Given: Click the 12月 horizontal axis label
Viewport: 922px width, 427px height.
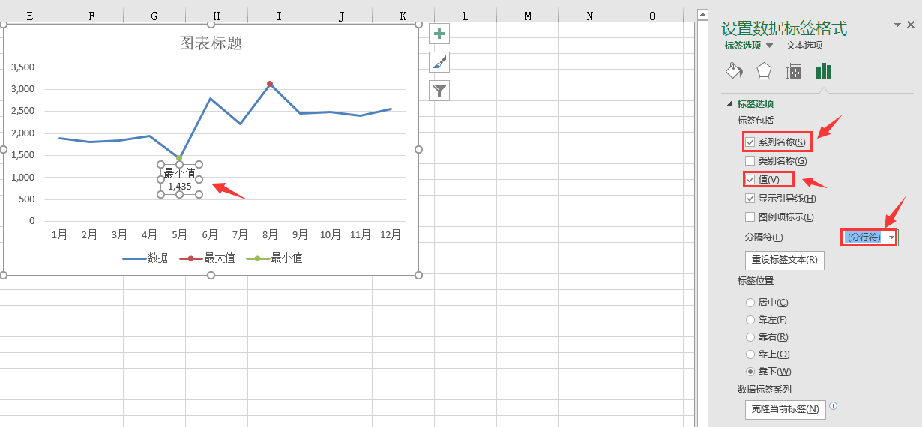Looking at the screenshot, I should point(390,234).
